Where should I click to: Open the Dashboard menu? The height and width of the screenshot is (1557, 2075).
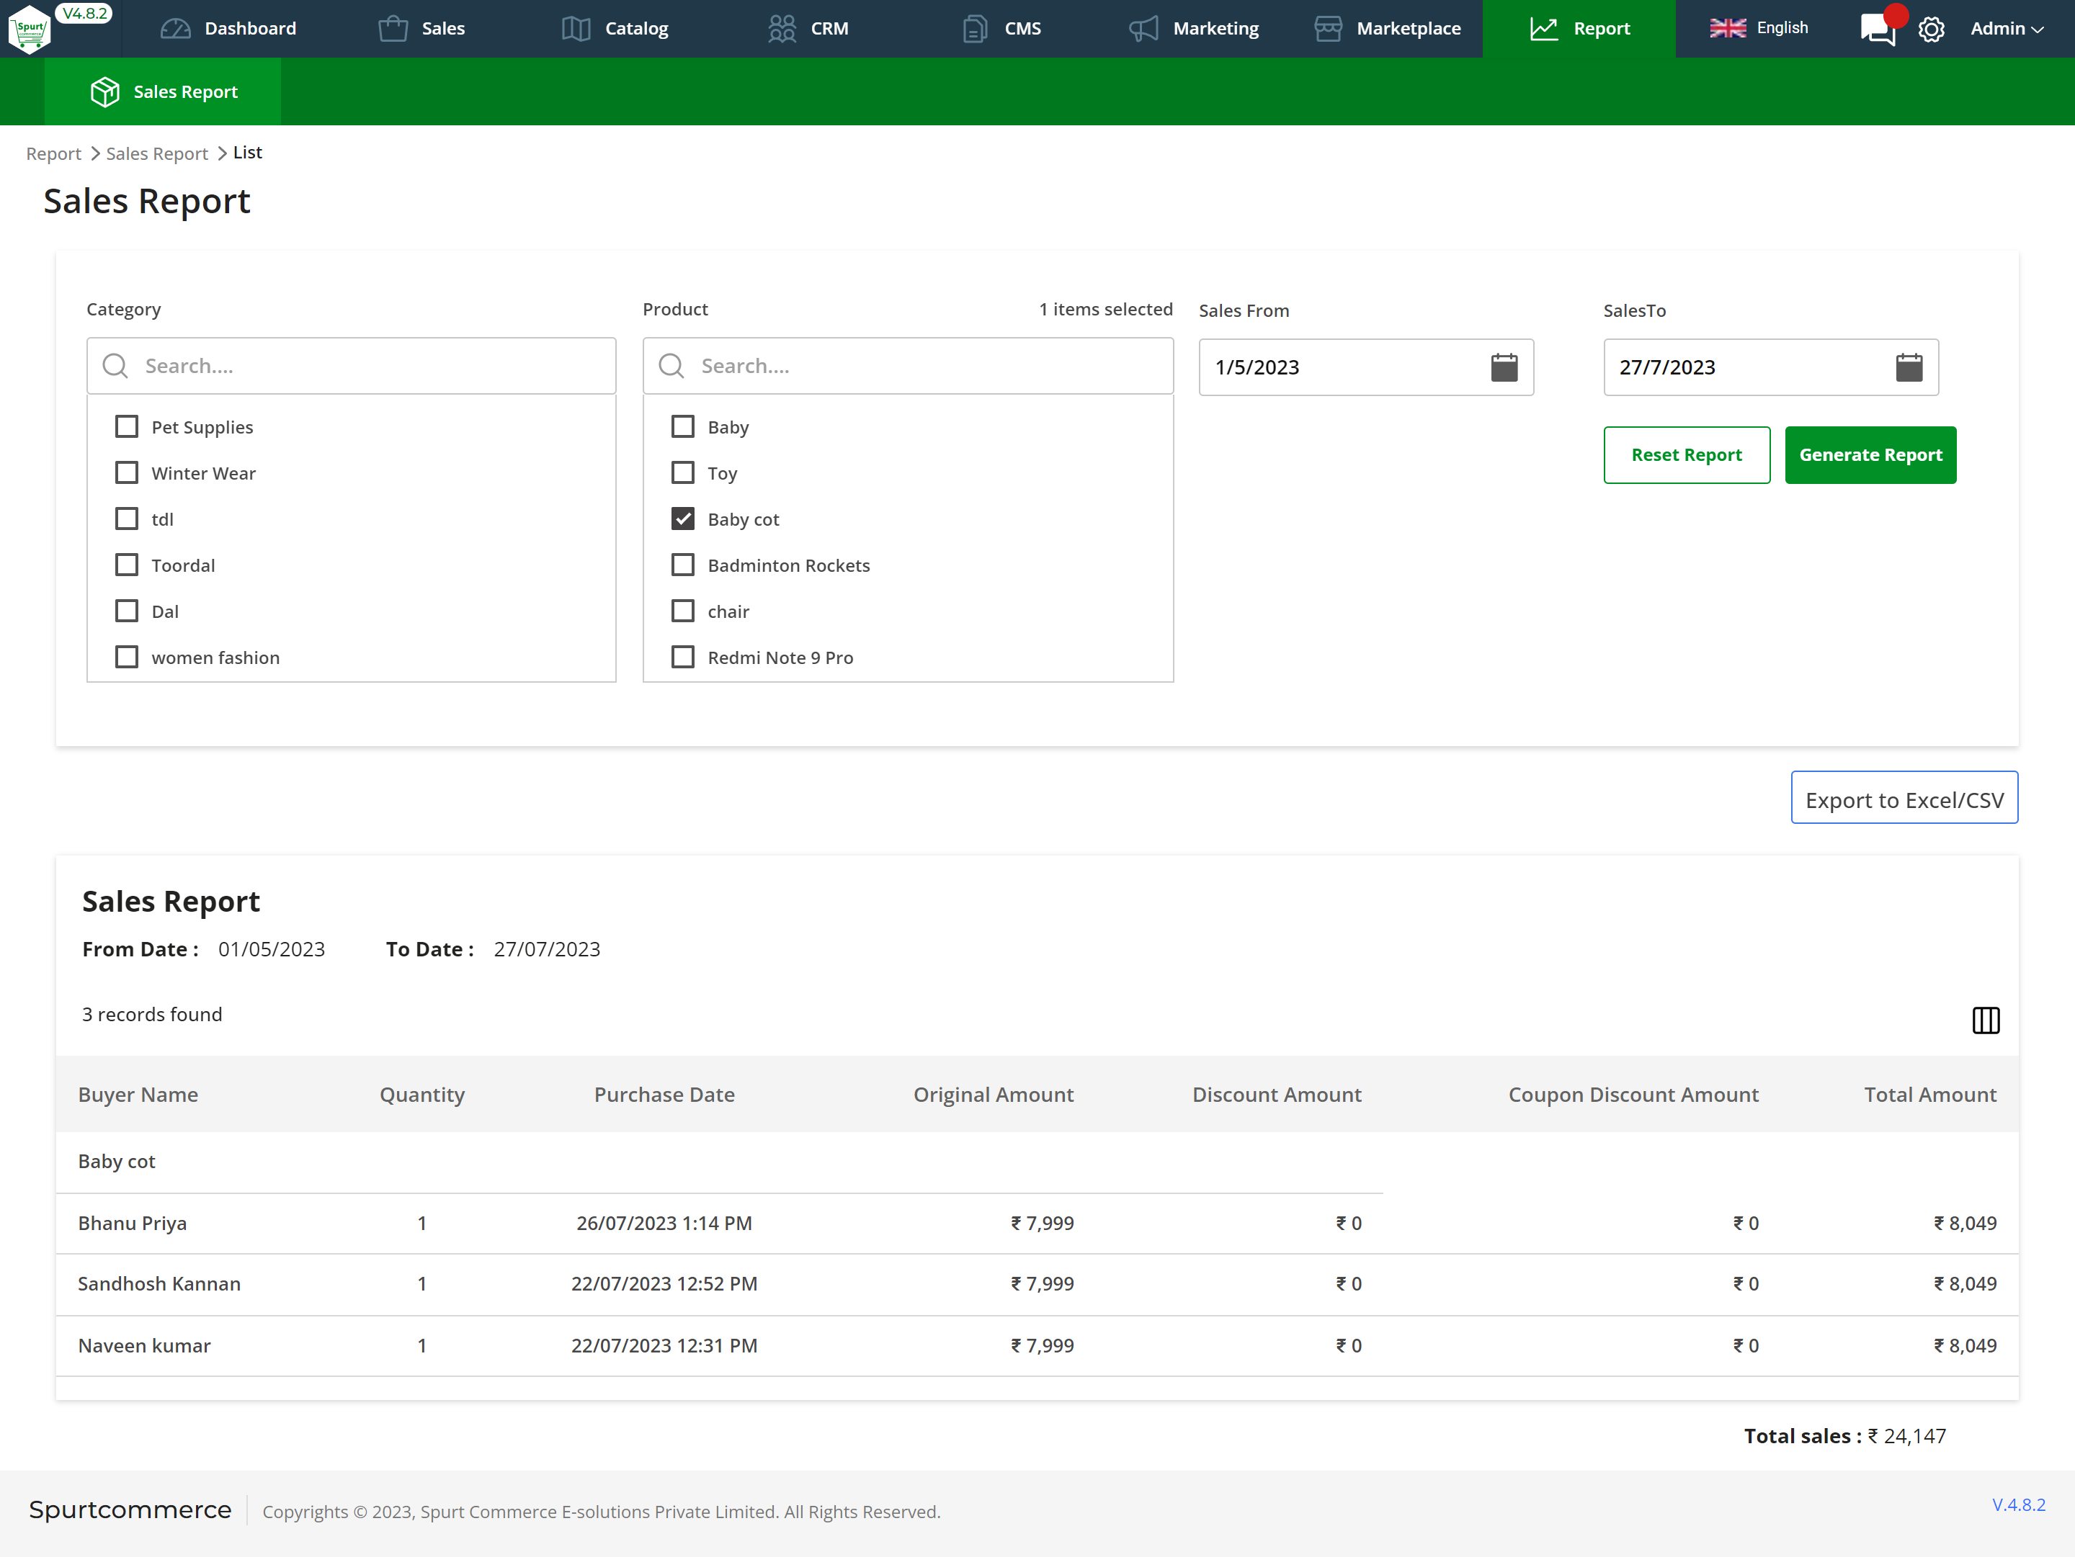(228, 29)
